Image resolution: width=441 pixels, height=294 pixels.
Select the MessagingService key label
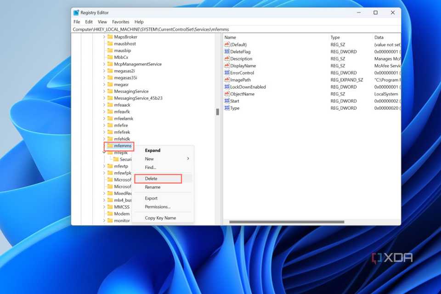point(131,91)
